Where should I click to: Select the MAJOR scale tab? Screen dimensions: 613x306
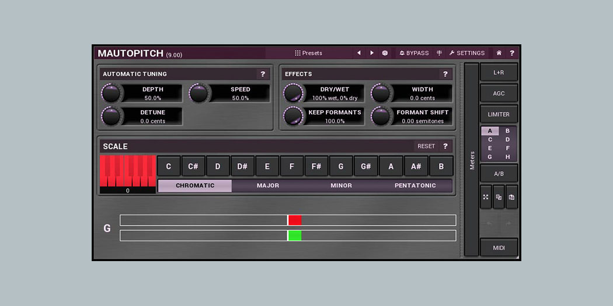tap(268, 185)
